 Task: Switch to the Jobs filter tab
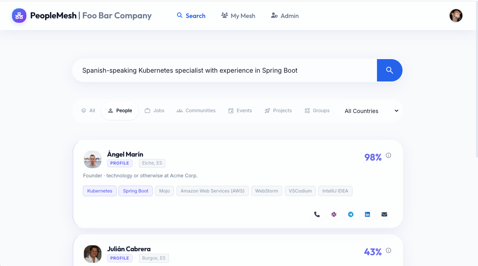tap(155, 110)
